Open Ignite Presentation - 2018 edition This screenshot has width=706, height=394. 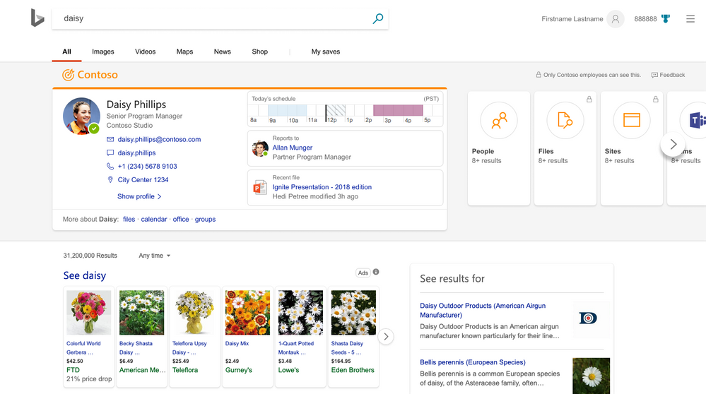click(322, 187)
